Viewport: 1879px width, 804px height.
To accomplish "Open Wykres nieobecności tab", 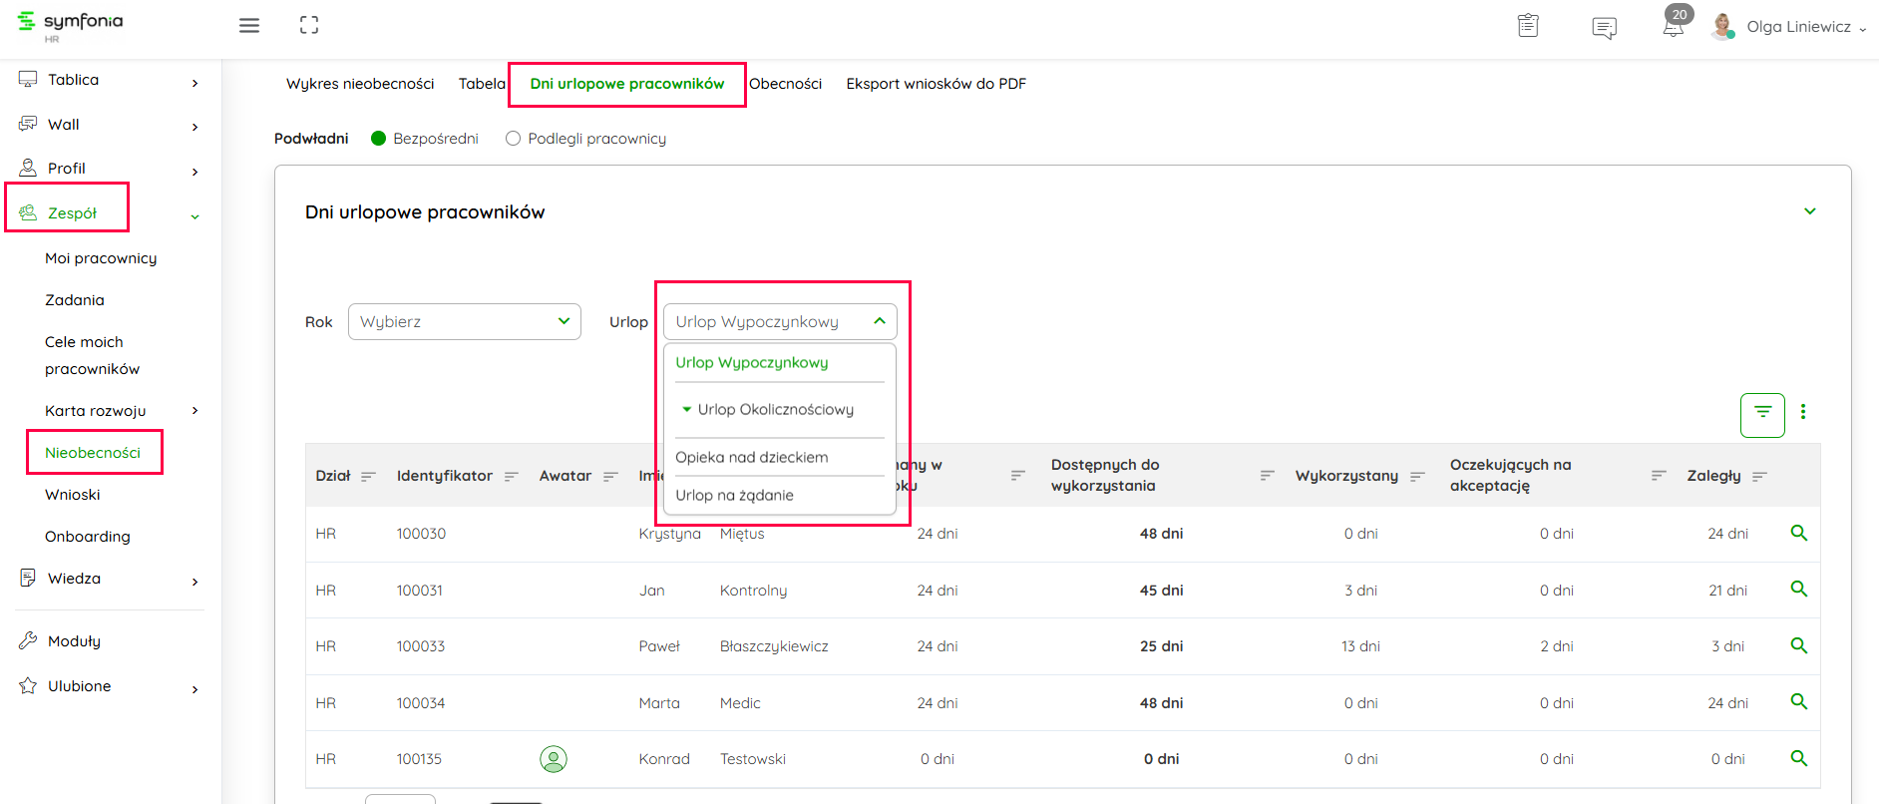I will [360, 84].
